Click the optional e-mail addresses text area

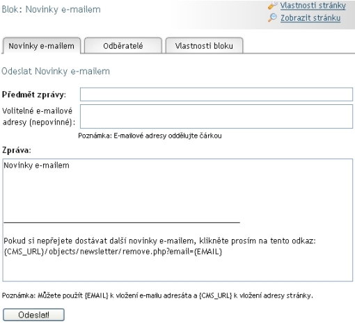click(216, 116)
